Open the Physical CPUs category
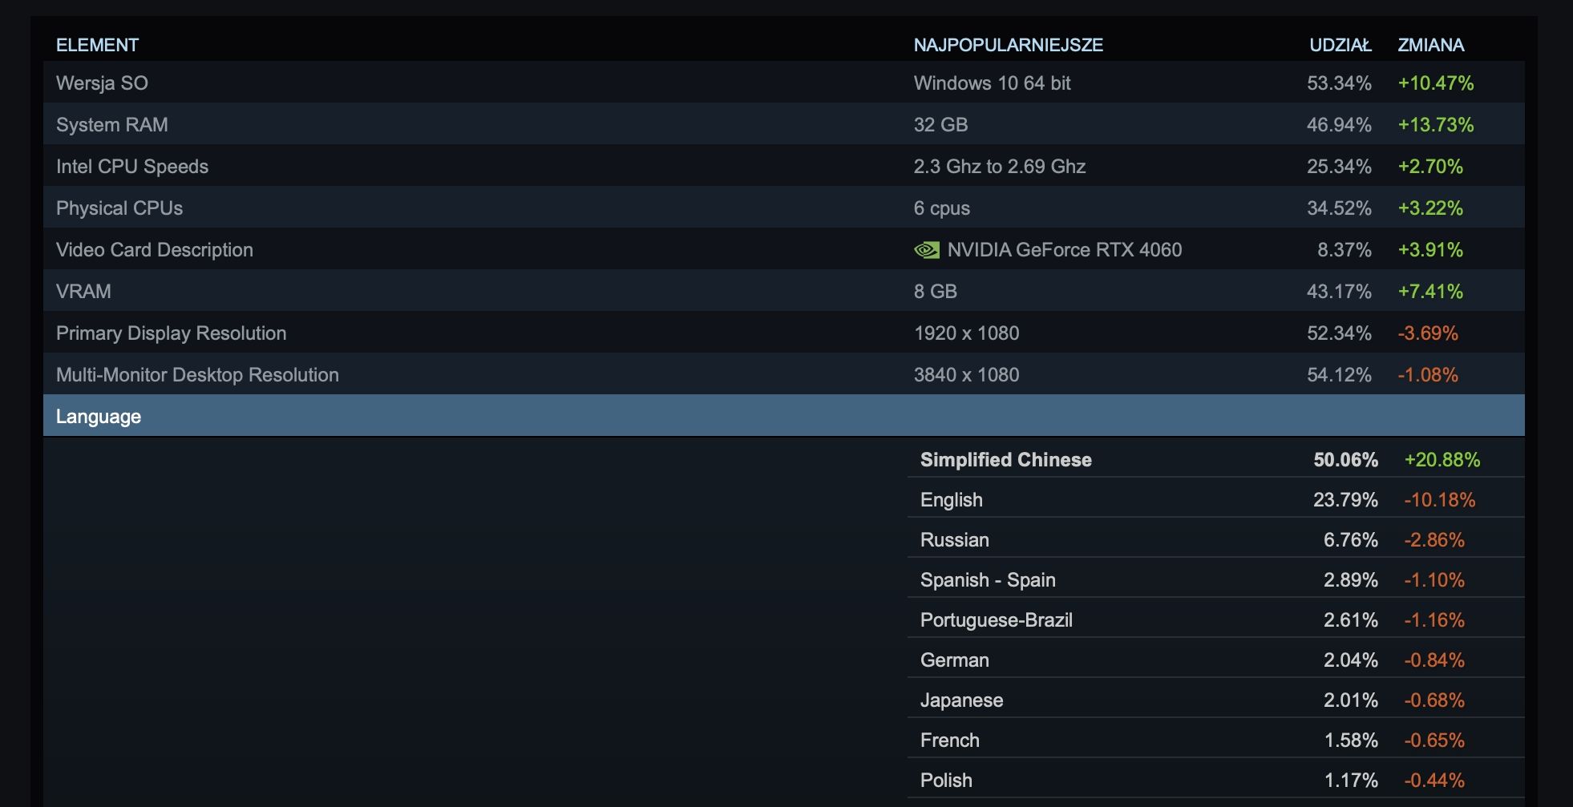This screenshot has height=807, width=1573. click(x=119, y=208)
